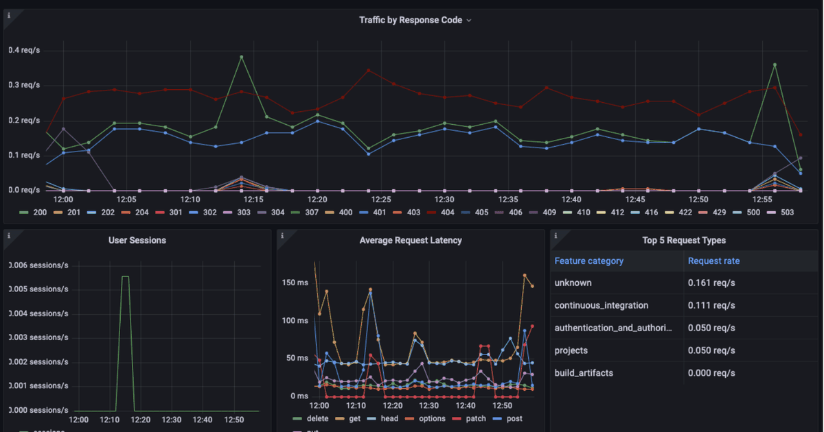824x432 pixels.
Task: Toggle the head series in latency legend
Action: pyautogui.click(x=388, y=418)
